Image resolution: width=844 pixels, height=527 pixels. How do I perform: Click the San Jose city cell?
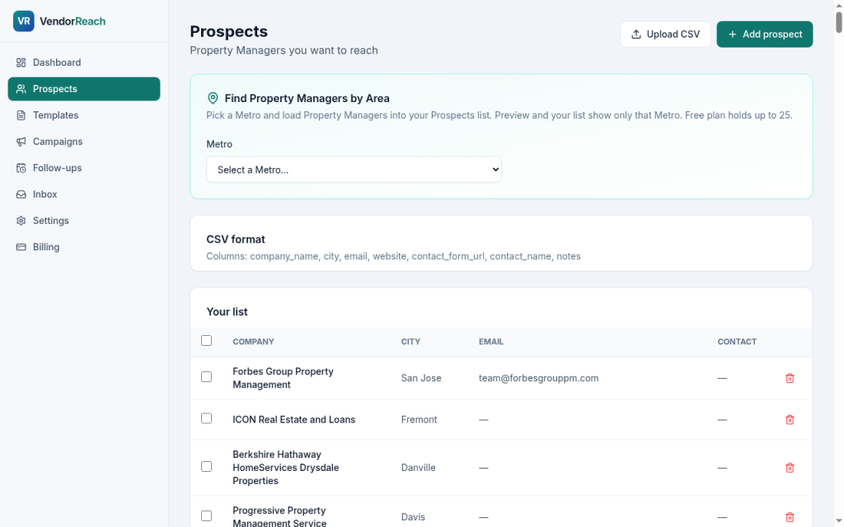click(x=421, y=378)
